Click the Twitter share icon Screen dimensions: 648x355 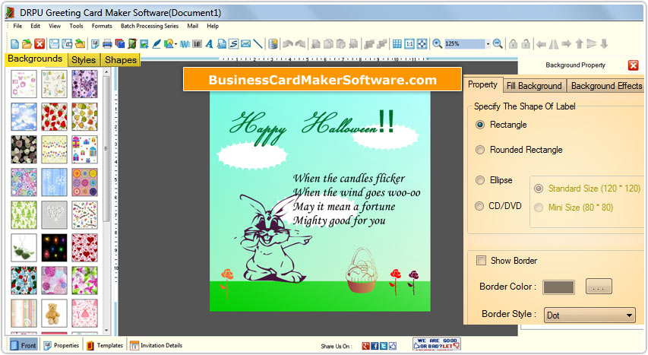pyautogui.click(x=384, y=346)
